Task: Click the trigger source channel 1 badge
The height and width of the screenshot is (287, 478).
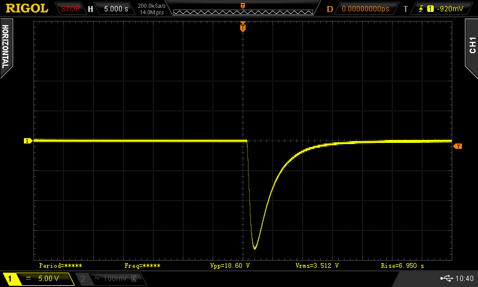Action: pos(430,9)
